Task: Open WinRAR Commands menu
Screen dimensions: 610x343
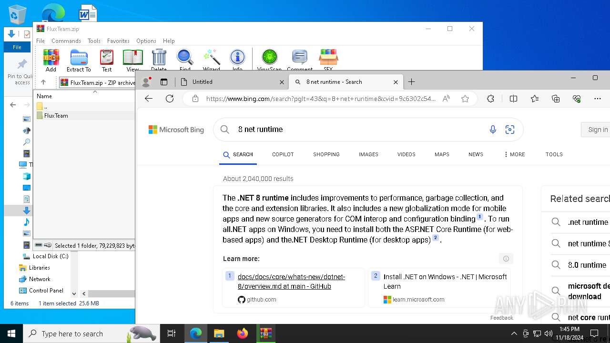Action: pyautogui.click(x=66, y=41)
